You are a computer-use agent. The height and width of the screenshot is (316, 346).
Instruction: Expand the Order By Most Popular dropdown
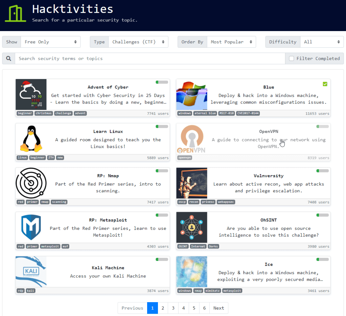click(x=231, y=42)
